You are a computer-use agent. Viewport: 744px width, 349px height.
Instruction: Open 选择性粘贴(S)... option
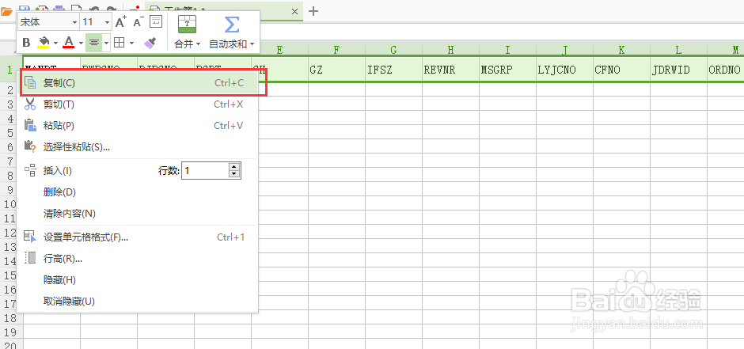pos(138,147)
